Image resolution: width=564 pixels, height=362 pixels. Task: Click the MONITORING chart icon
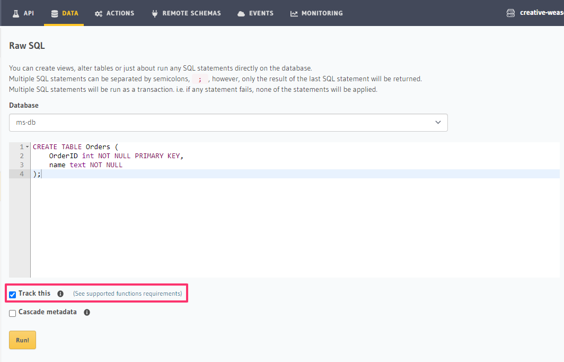pyautogui.click(x=294, y=13)
